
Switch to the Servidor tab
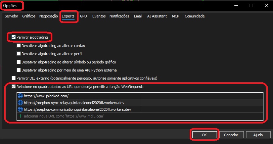coord(11,16)
